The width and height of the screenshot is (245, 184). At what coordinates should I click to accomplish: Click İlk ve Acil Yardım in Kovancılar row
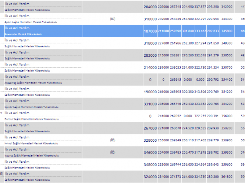(17, 28)
